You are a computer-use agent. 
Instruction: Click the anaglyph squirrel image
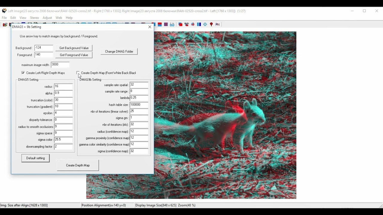click(224, 115)
